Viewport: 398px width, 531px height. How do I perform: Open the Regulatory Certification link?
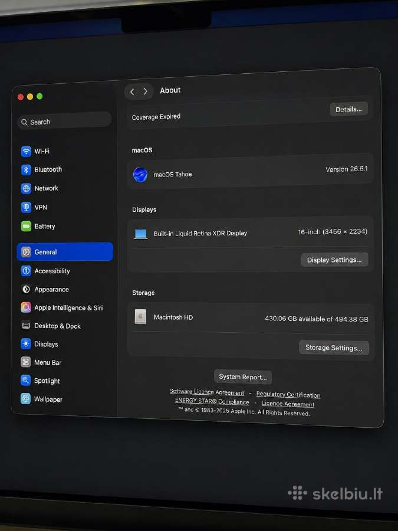coord(288,394)
